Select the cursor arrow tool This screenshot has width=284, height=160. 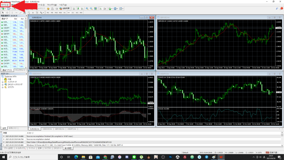[3, 13]
